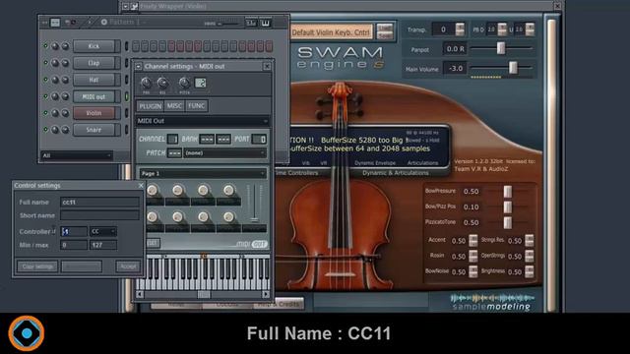Toggle the Hat channel mute LED
630x354 pixels.
coord(45,80)
